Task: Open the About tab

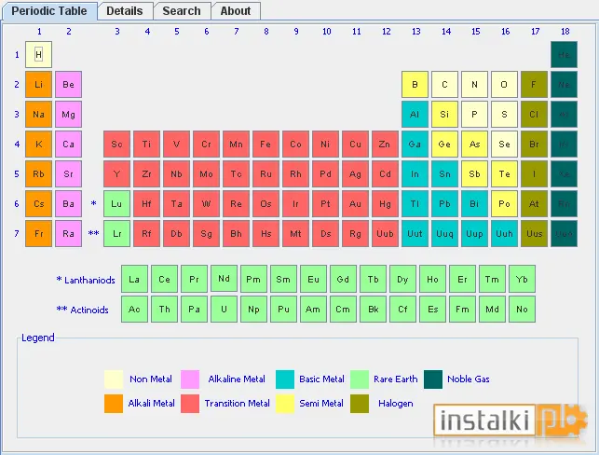Action: (x=236, y=10)
